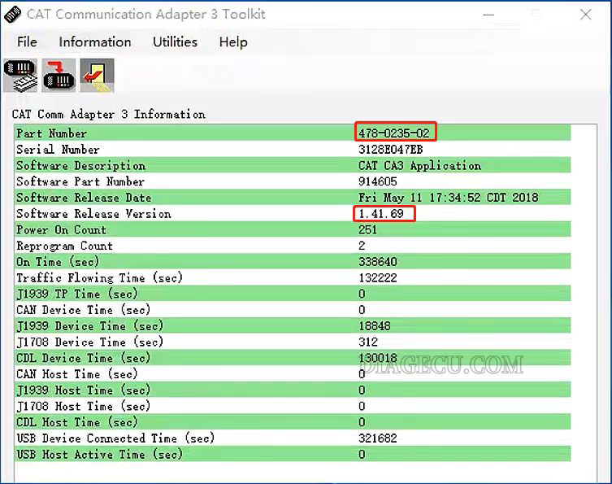Viewport: 612px width, 484px height.
Task: Select the 'J1939 TP Time (sec)' label
Action: (x=77, y=294)
